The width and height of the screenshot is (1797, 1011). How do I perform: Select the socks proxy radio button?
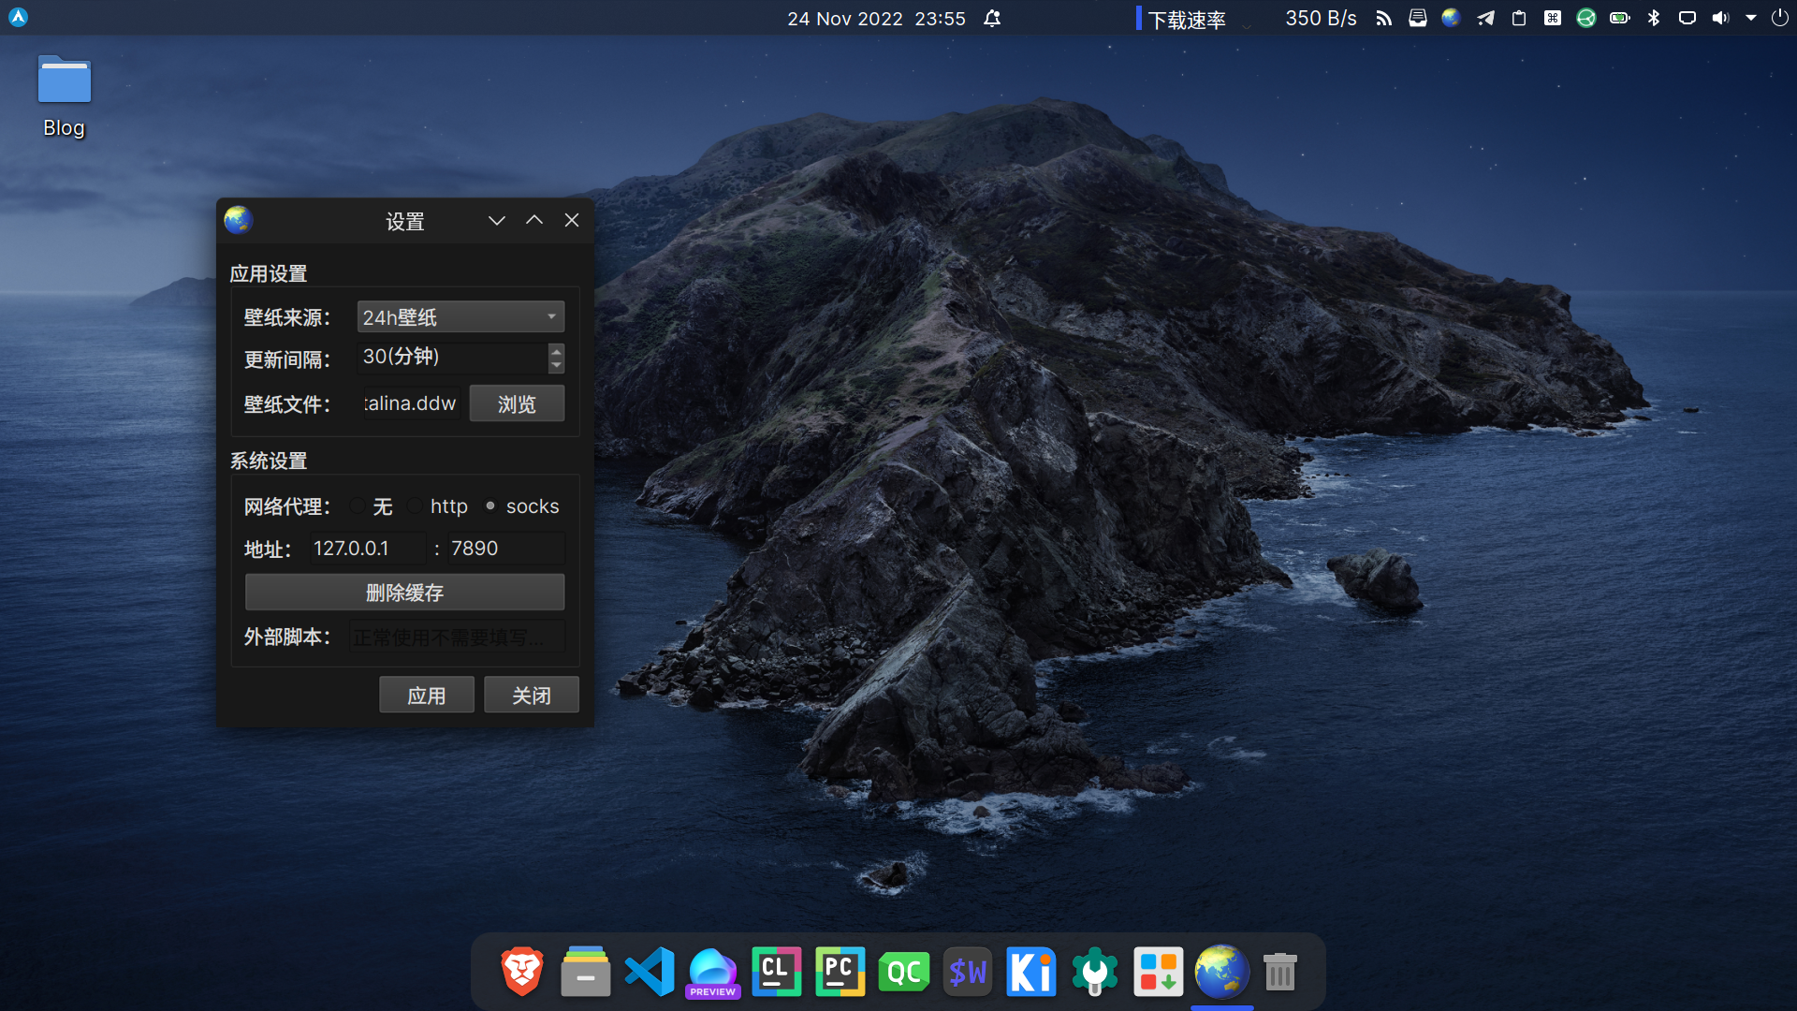pyautogui.click(x=490, y=506)
